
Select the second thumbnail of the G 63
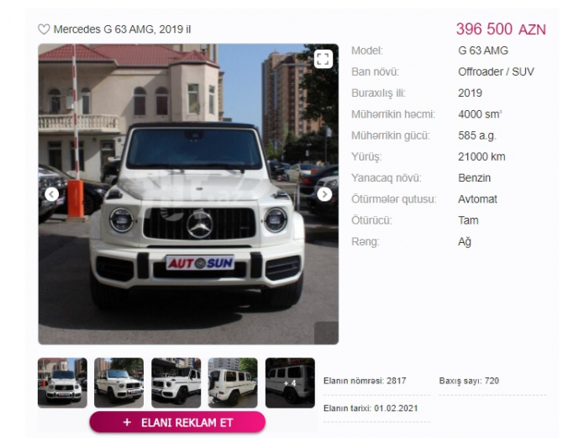pos(118,383)
